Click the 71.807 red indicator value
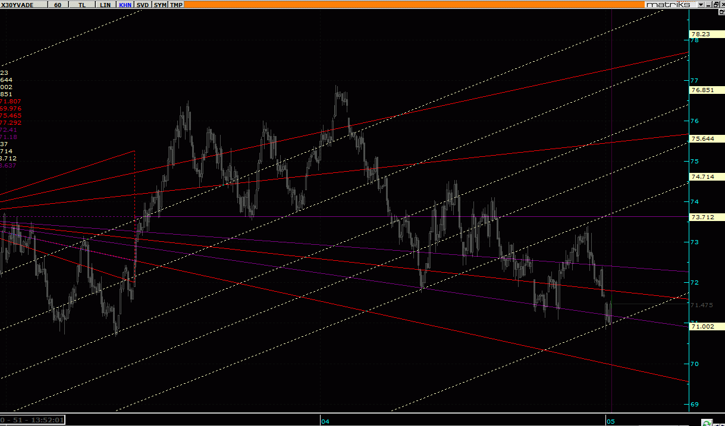The height and width of the screenshot is (426, 725). [x=11, y=102]
